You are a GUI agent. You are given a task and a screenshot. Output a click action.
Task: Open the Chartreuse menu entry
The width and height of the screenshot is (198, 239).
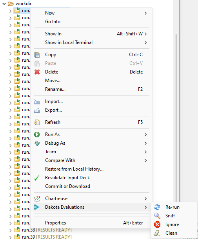[91, 199]
